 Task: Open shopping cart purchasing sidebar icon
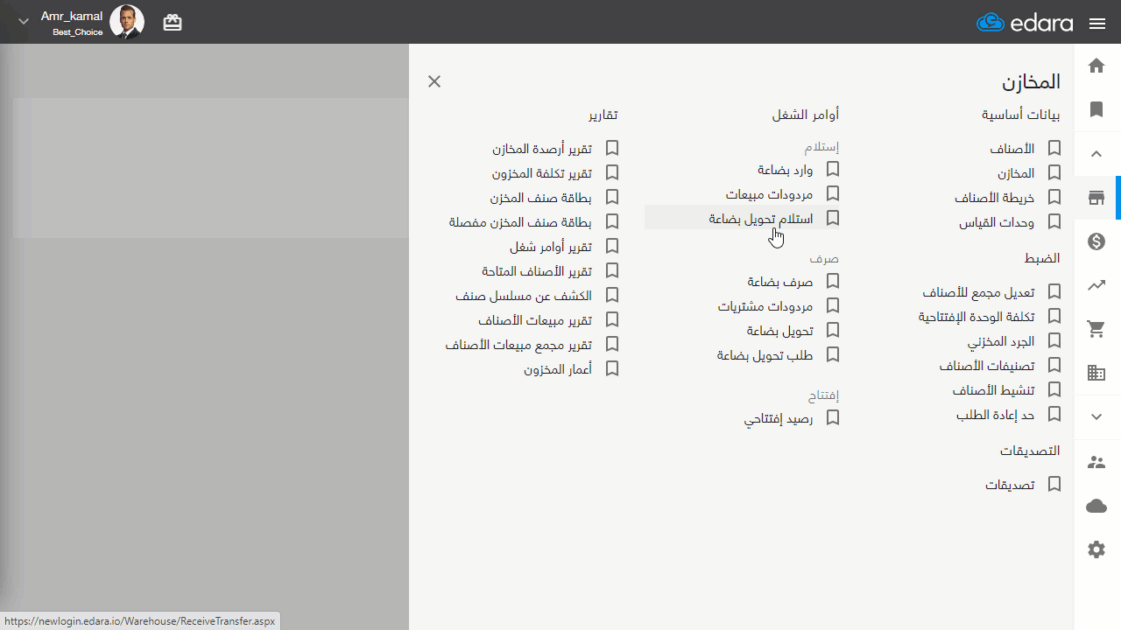click(x=1096, y=329)
